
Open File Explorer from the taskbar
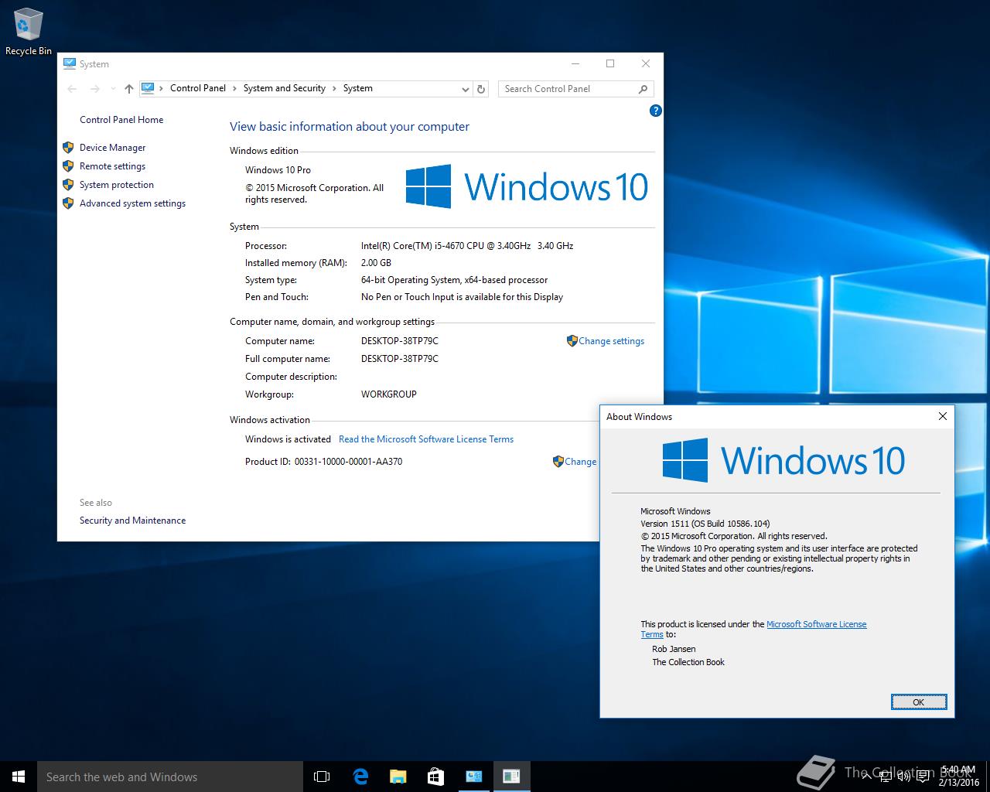coord(398,777)
